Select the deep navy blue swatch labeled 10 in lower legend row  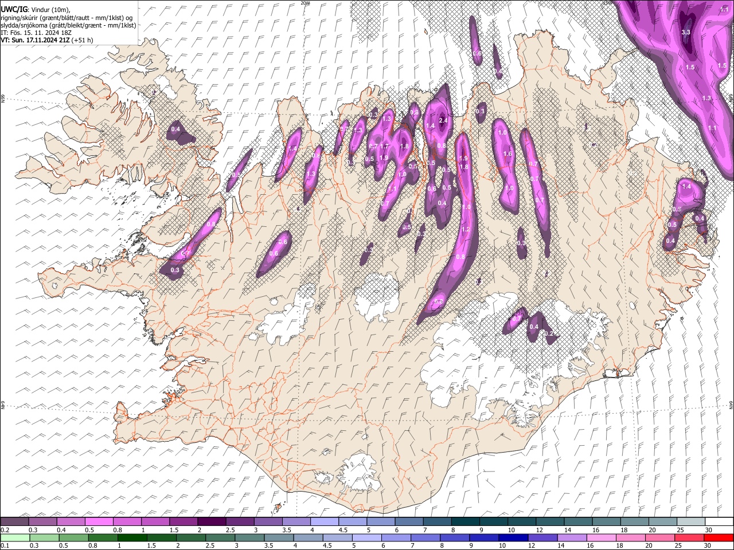tap(513, 537)
